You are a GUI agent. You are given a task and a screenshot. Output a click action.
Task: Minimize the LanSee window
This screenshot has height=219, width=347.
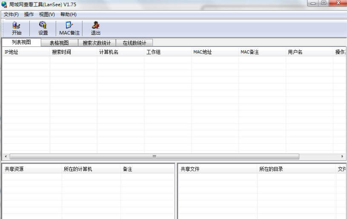click(313, 3)
